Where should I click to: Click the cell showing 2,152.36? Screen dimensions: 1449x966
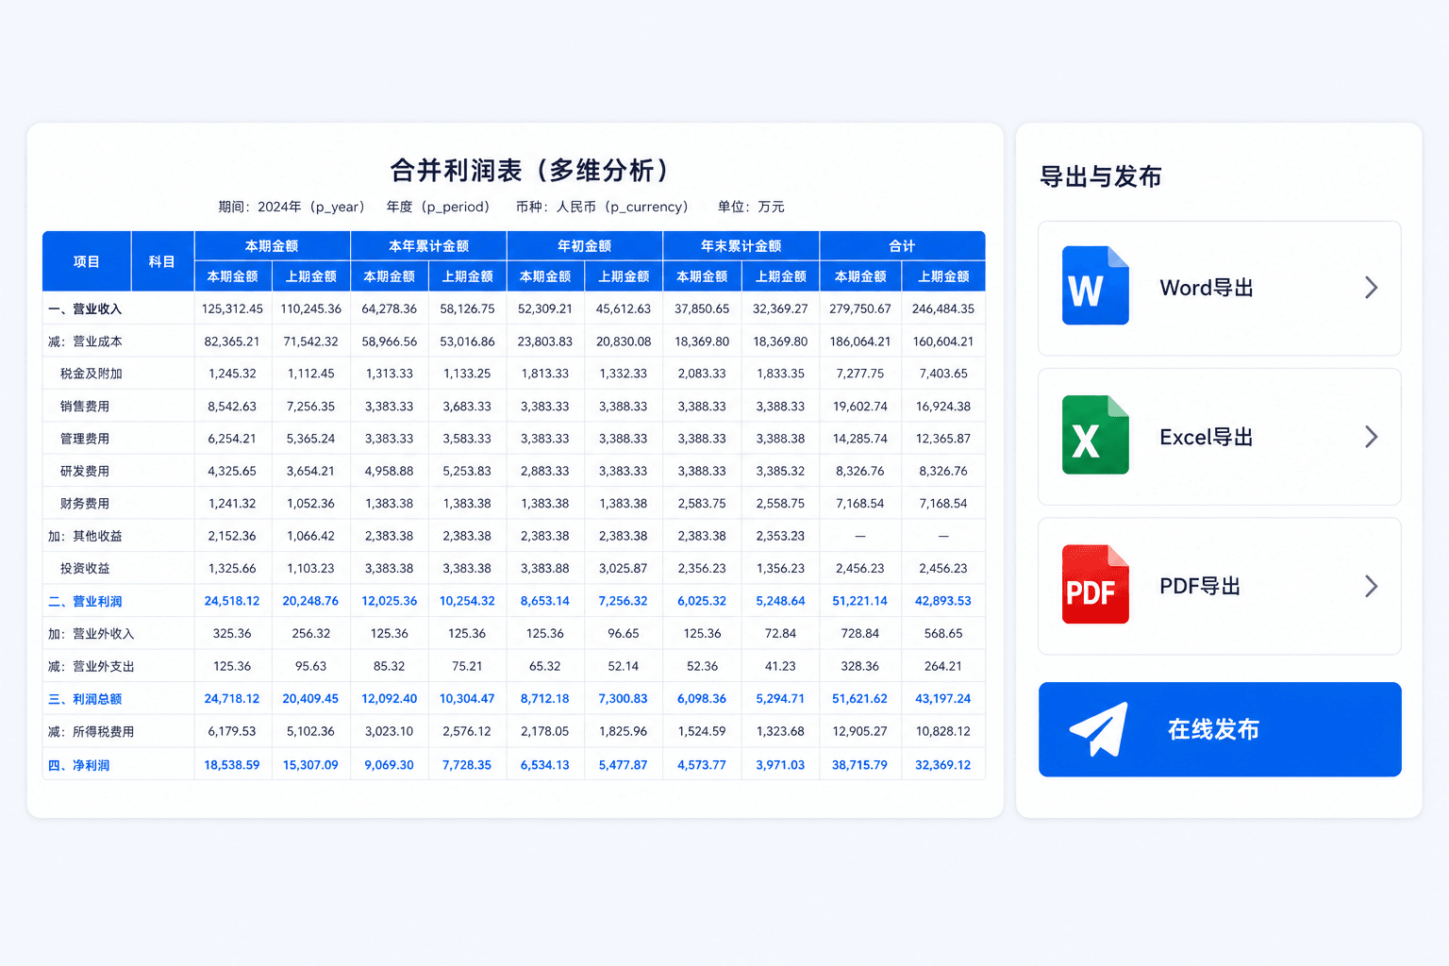[232, 536]
